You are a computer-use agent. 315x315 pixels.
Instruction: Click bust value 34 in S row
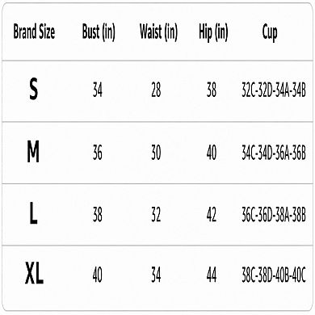pos(98,90)
